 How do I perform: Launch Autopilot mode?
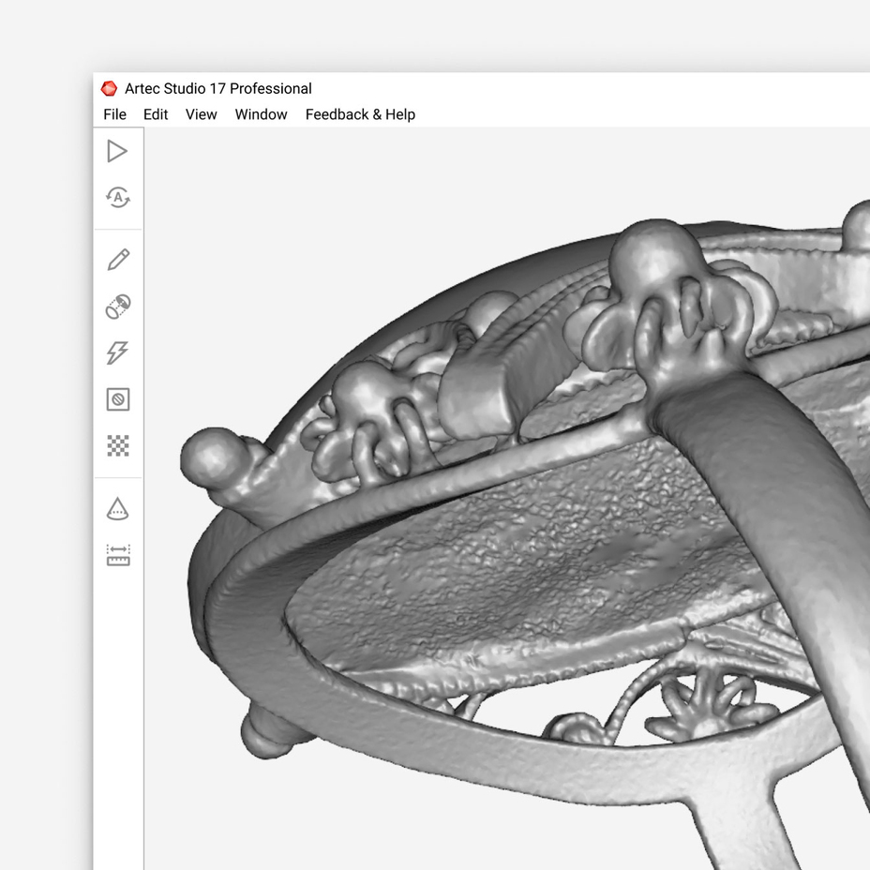117,198
